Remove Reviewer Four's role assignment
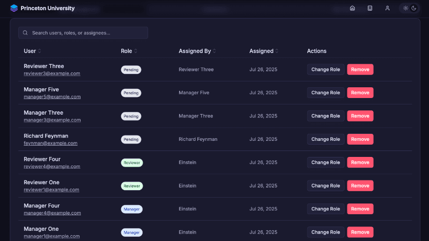 pos(360,162)
